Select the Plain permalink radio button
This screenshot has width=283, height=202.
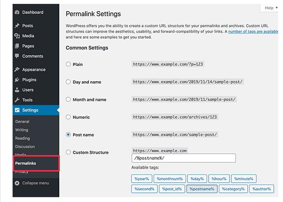coord(68,64)
